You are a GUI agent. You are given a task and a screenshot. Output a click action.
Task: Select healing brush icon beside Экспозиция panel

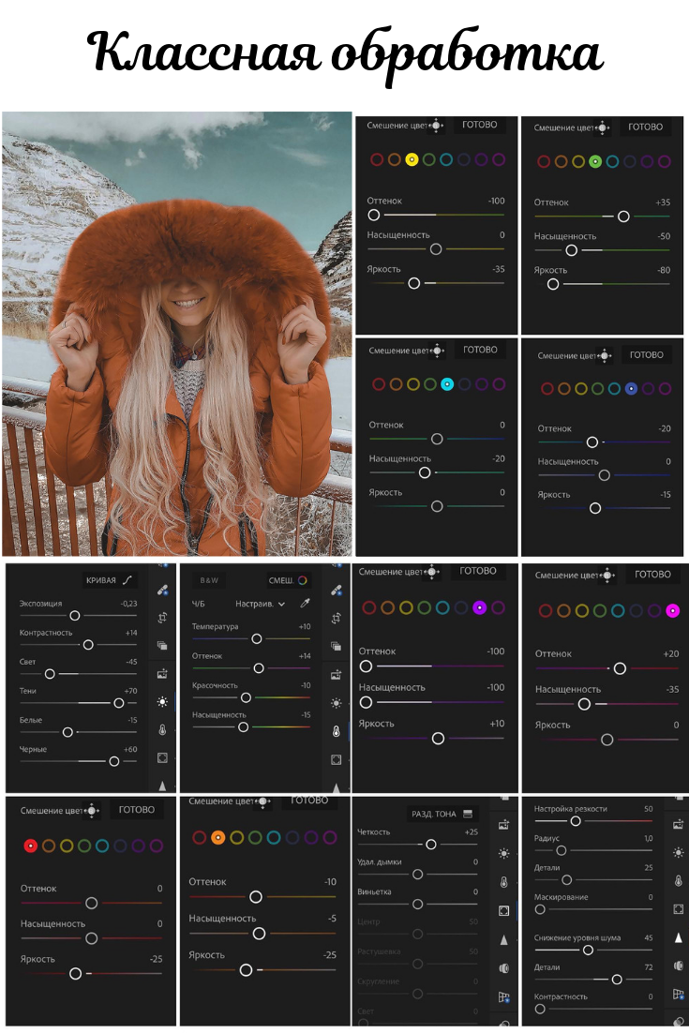click(x=162, y=590)
